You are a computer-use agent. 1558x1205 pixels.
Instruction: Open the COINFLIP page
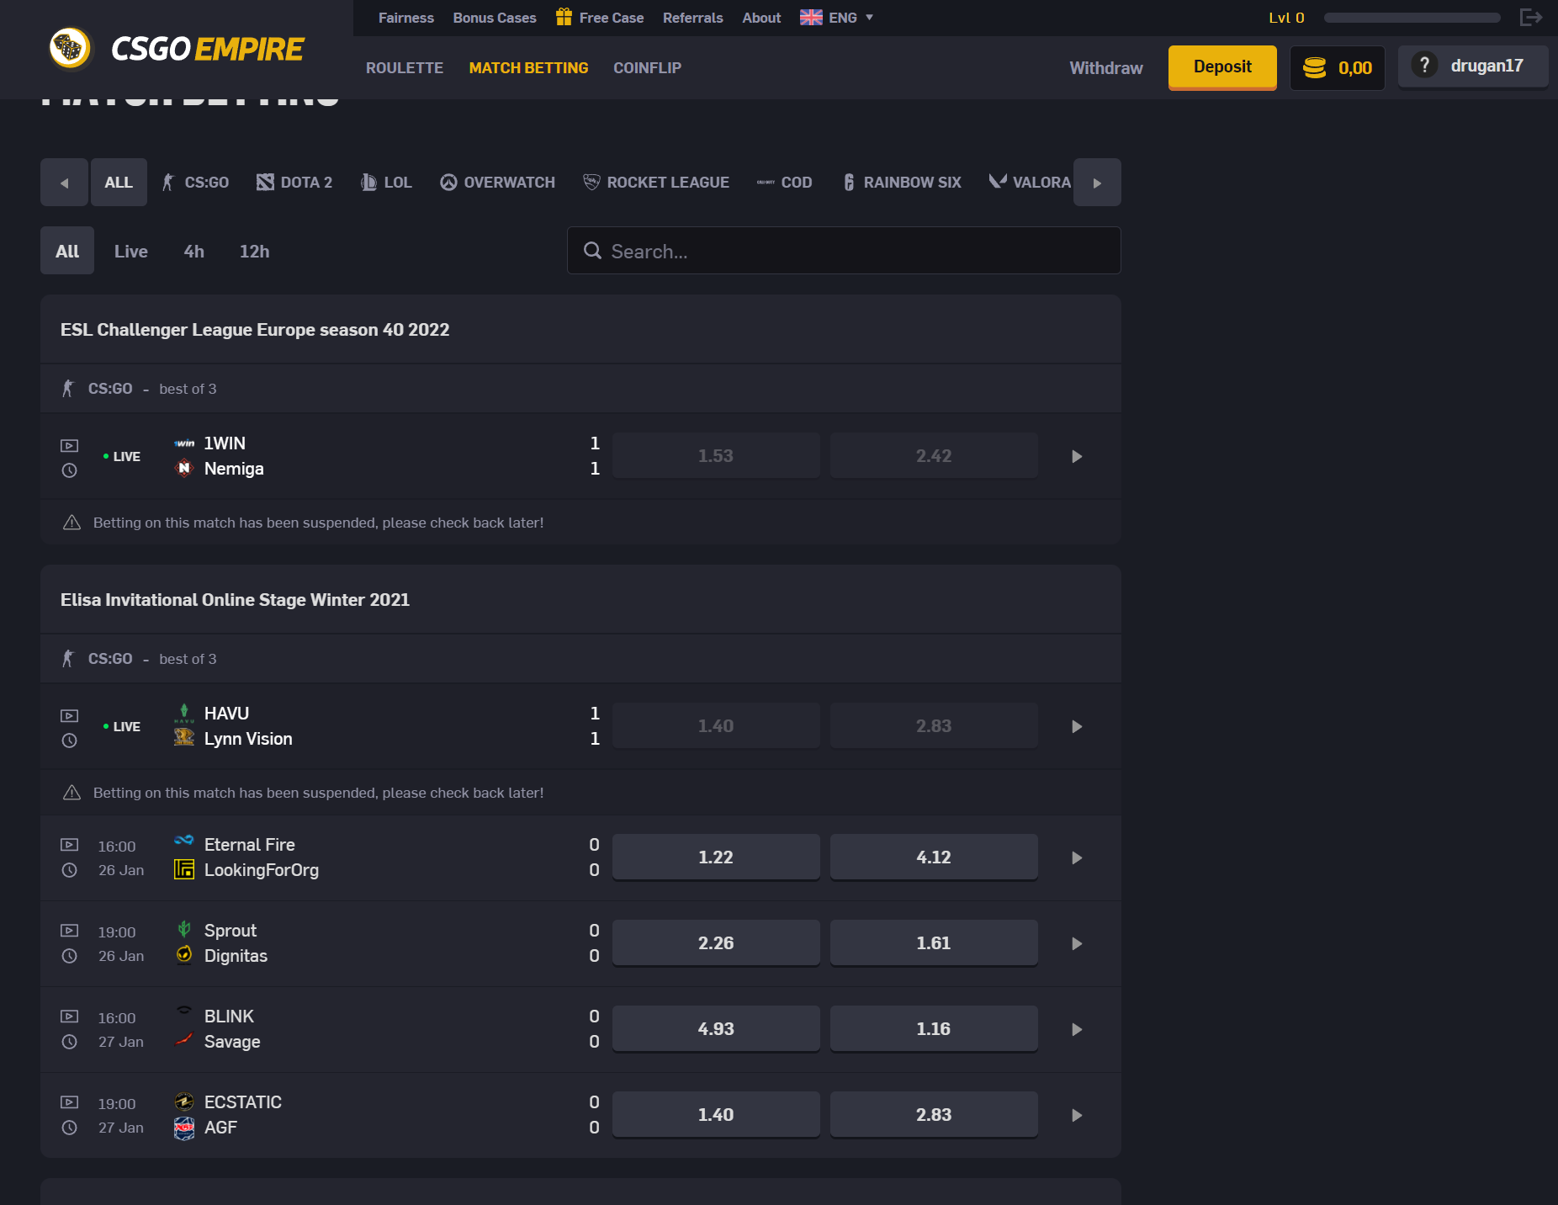pos(647,67)
